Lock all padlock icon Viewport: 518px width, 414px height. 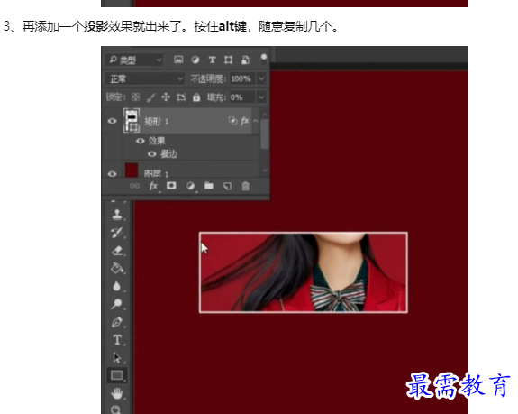pos(196,97)
